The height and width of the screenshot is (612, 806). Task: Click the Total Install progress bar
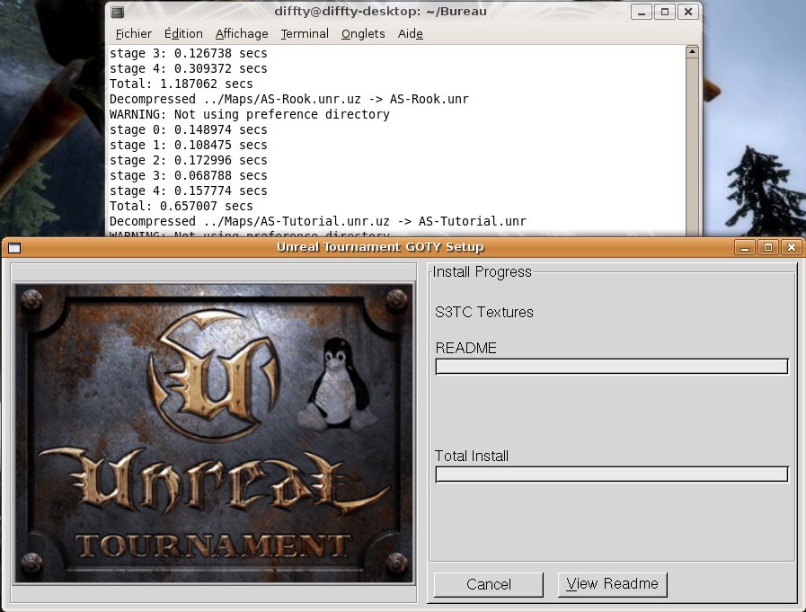[x=611, y=475]
